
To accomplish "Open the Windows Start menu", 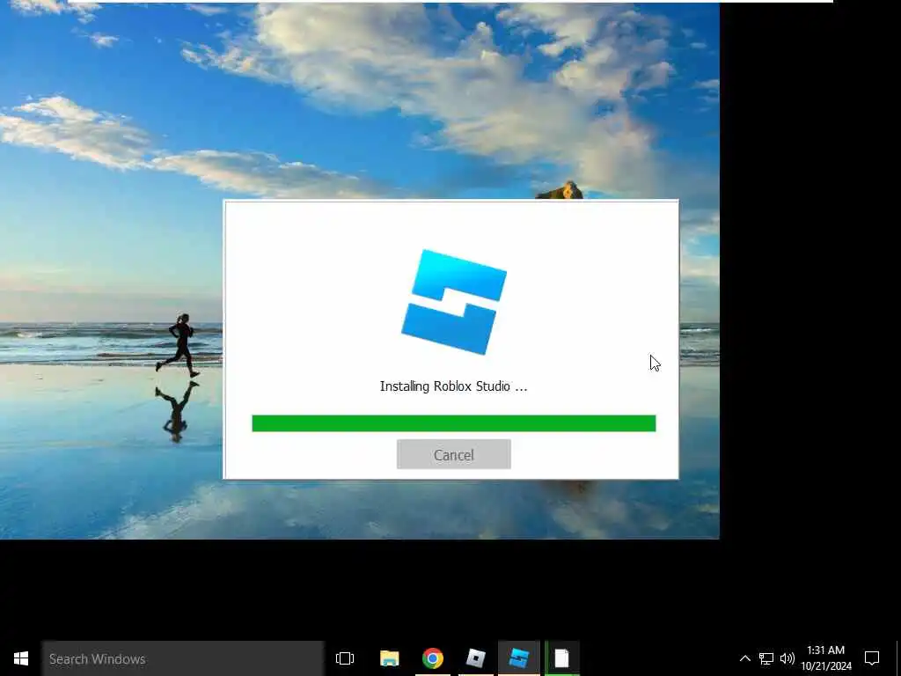I will (x=21, y=658).
